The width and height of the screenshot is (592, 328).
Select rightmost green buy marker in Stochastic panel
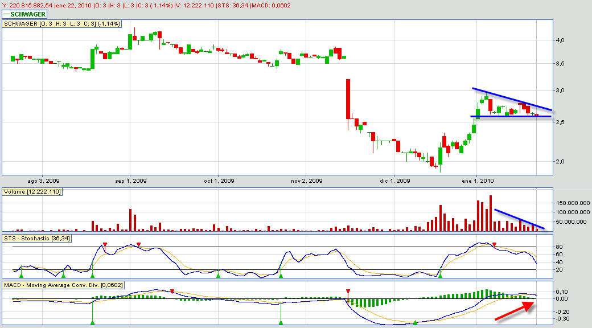point(439,275)
